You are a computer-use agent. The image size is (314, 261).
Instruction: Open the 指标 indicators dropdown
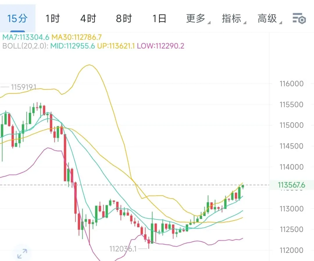(x=233, y=18)
